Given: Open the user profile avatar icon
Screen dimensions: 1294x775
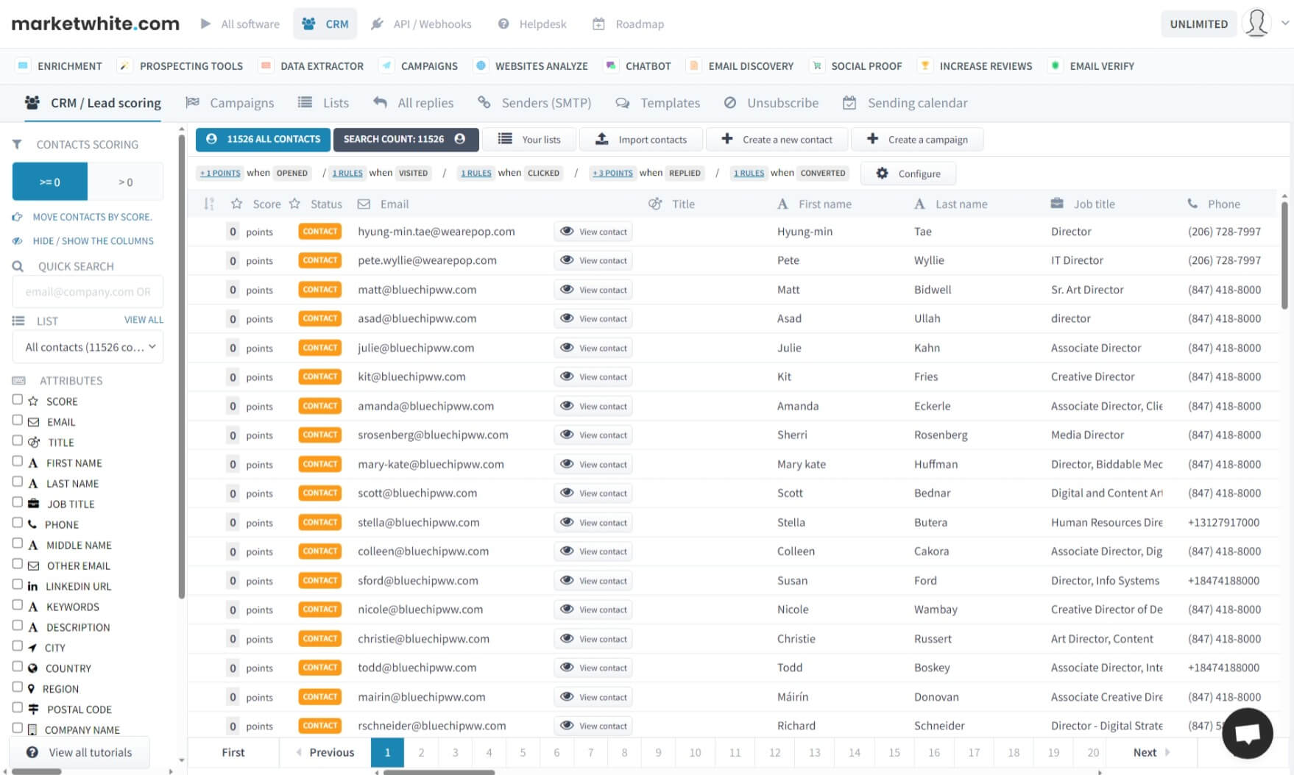Looking at the screenshot, I should coord(1256,24).
